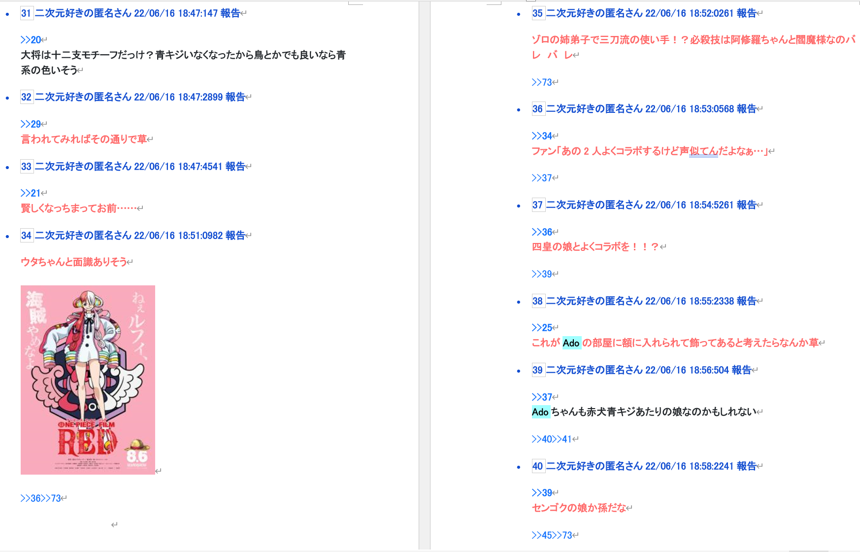This screenshot has height=552, width=860.
Task: Click the >>36 reference in post 37
Action: pyautogui.click(x=542, y=232)
